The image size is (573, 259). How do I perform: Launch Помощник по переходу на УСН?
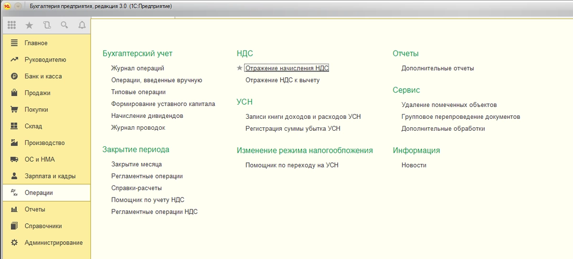292,165
